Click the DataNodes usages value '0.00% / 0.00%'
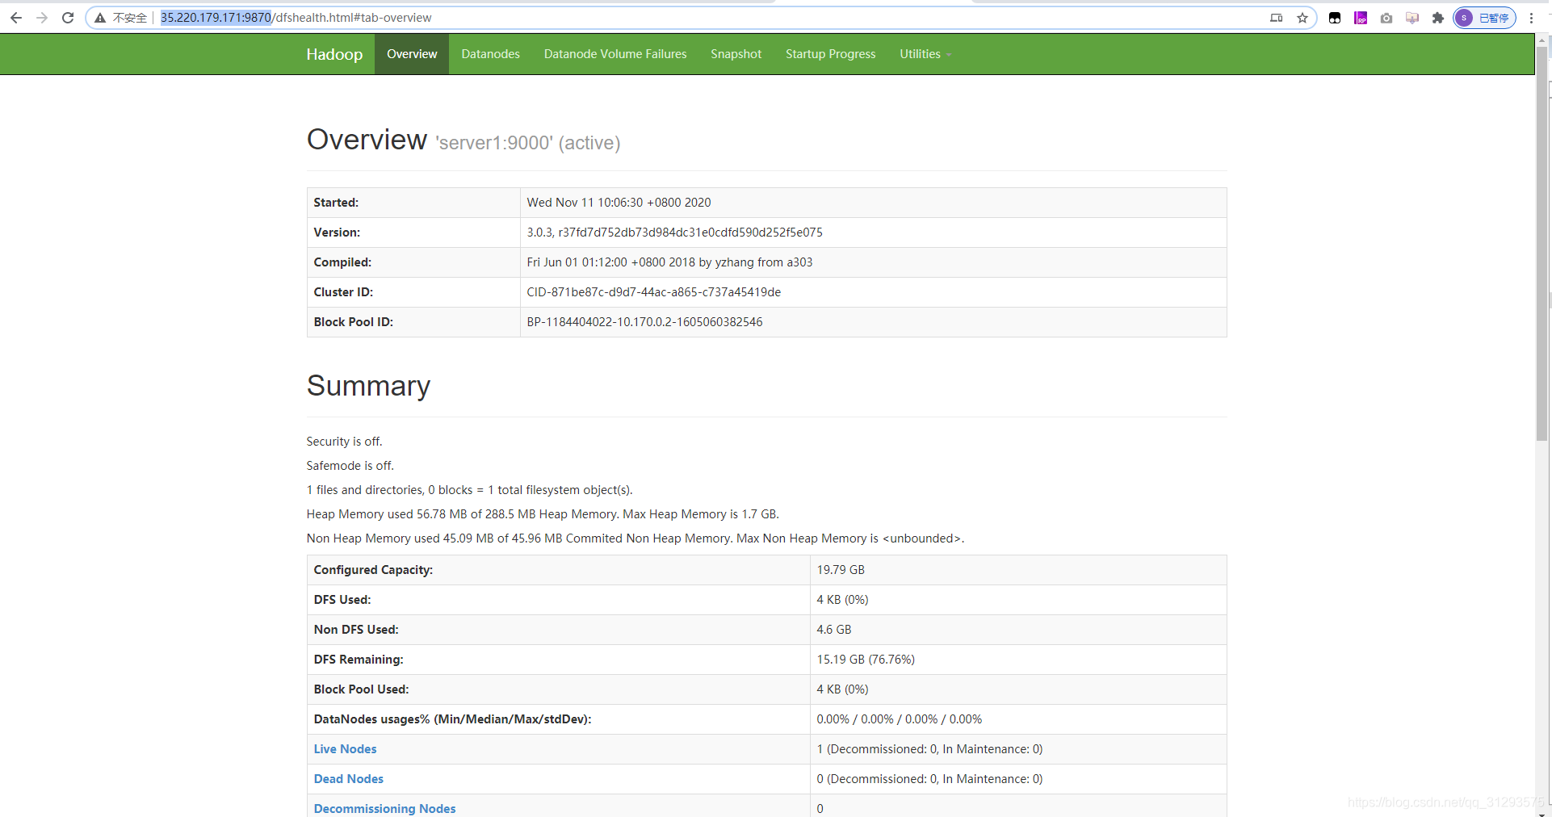The height and width of the screenshot is (817, 1552). click(900, 719)
